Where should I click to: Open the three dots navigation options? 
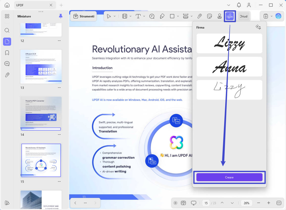(x=85, y=203)
